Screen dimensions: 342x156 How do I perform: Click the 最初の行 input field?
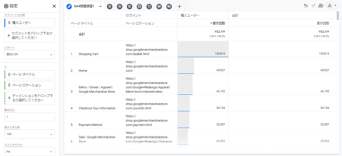coord(30,117)
